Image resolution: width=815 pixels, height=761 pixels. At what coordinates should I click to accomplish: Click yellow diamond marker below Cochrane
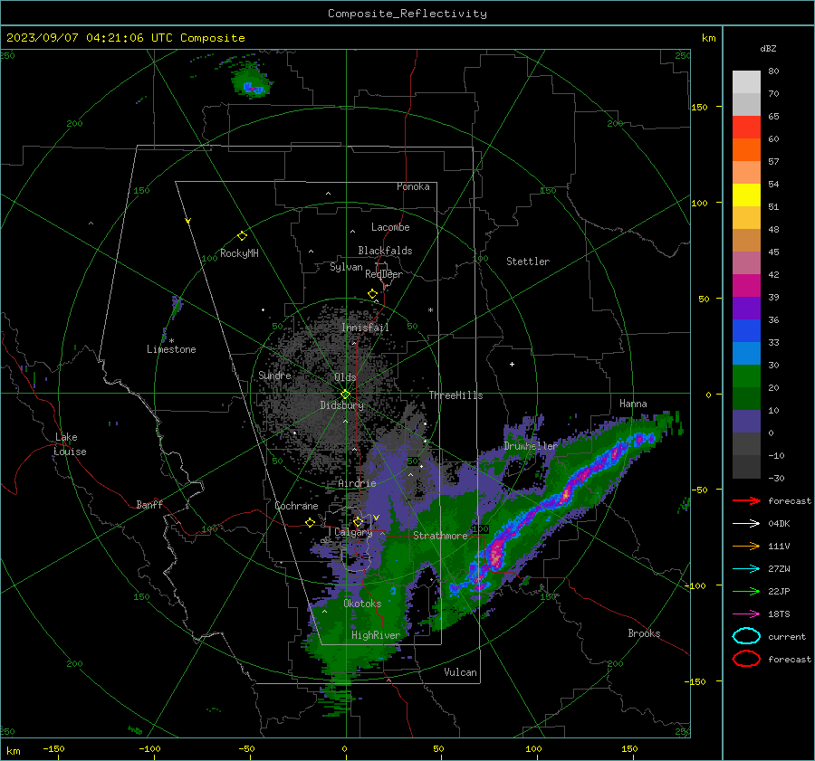point(310,523)
